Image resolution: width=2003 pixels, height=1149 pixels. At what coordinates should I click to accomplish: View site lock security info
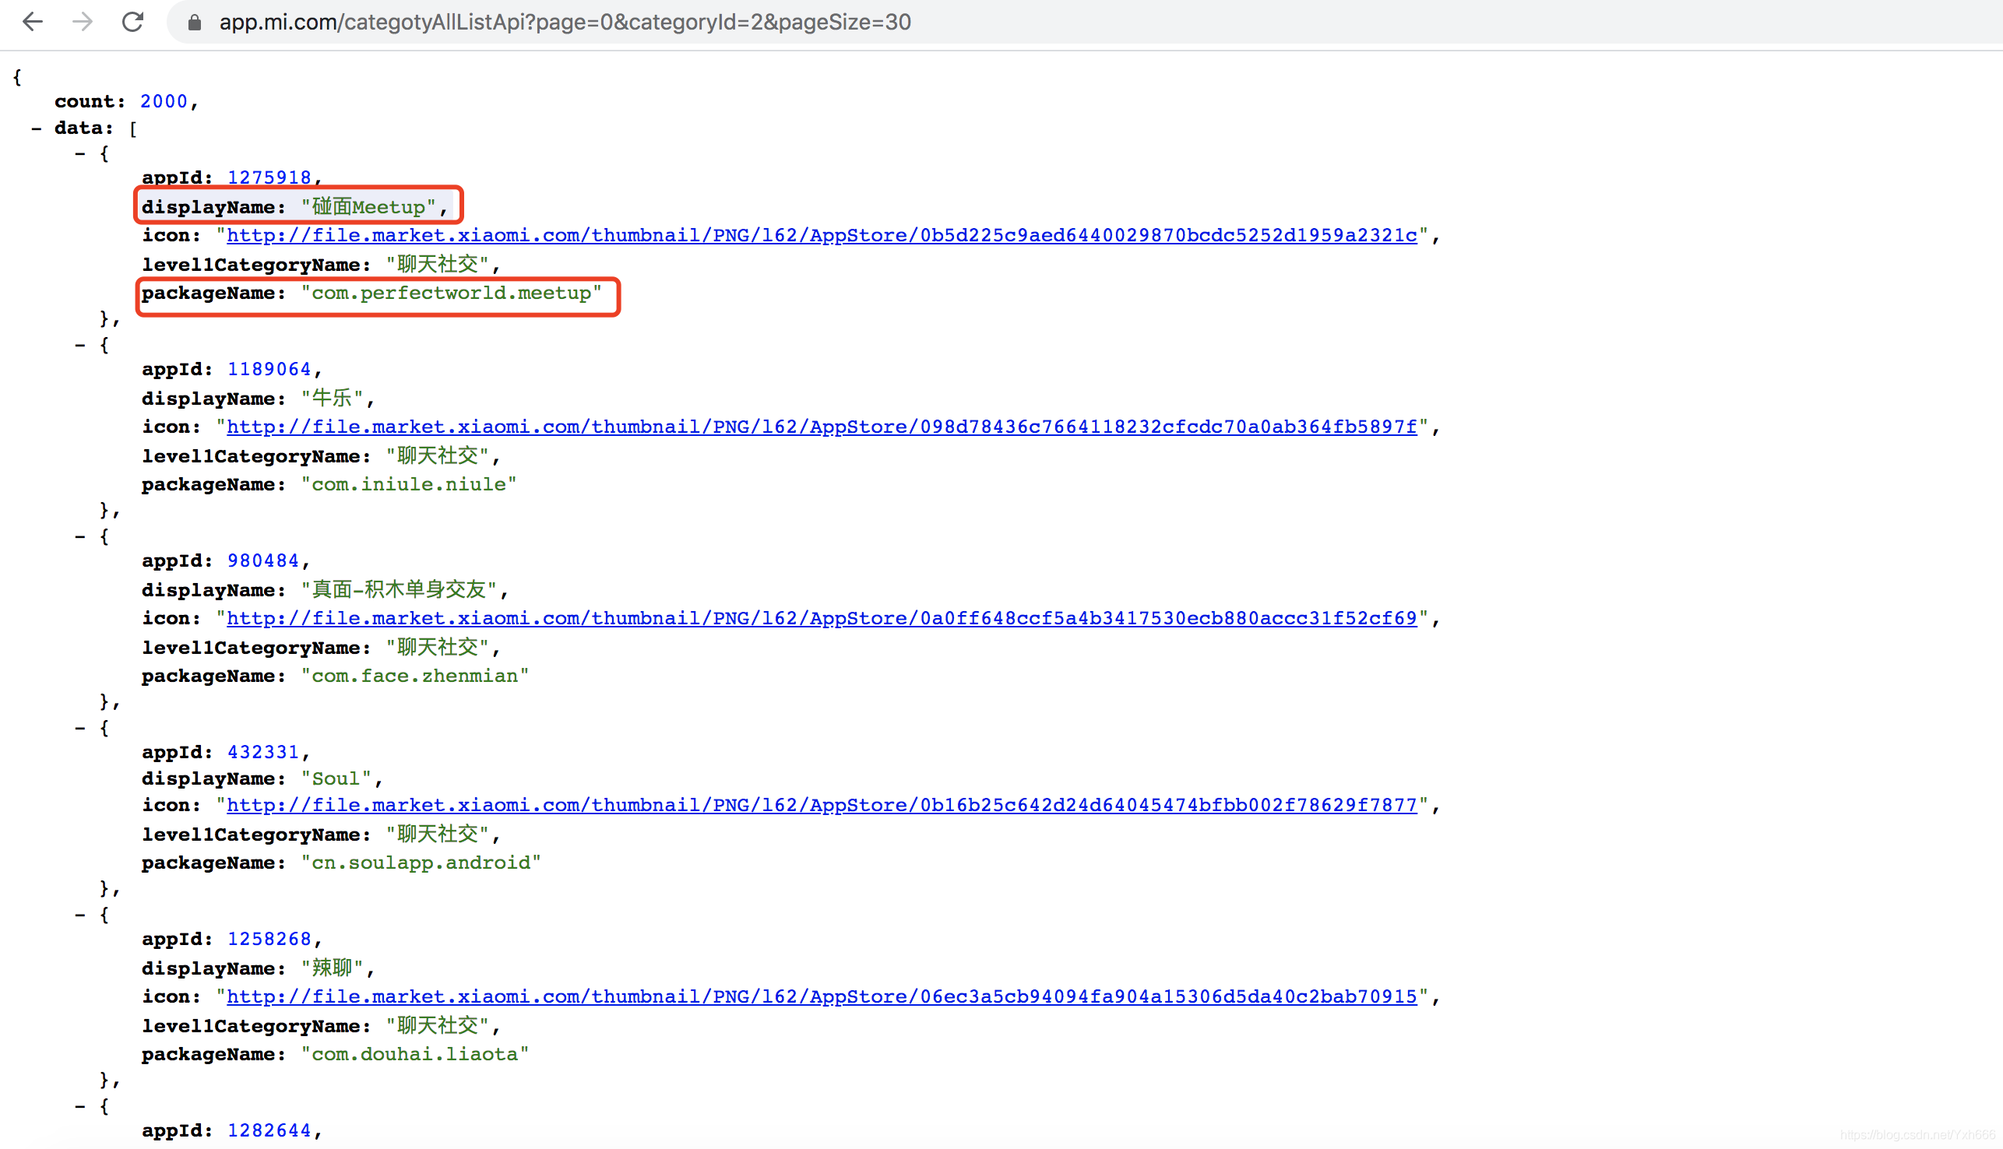[194, 22]
